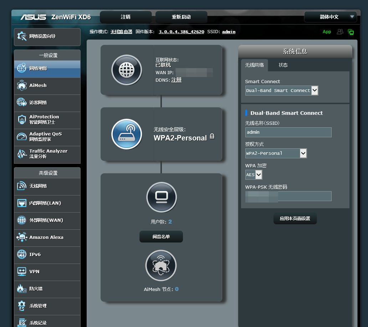This screenshot has width=368, height=327.
Task: Click the Traffic Analyzer waveform icon
Action: coord(22,154)
